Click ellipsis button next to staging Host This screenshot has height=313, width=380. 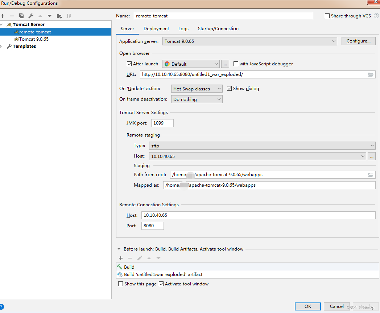pos(372,156)
